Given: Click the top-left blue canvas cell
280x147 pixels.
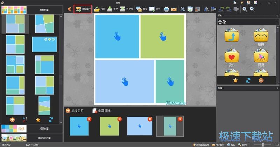Looking at the screenshot, I should pos(117,36).
